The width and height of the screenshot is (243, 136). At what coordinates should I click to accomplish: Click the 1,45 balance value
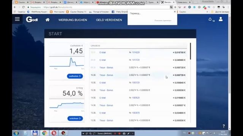(x=76, y=51)
